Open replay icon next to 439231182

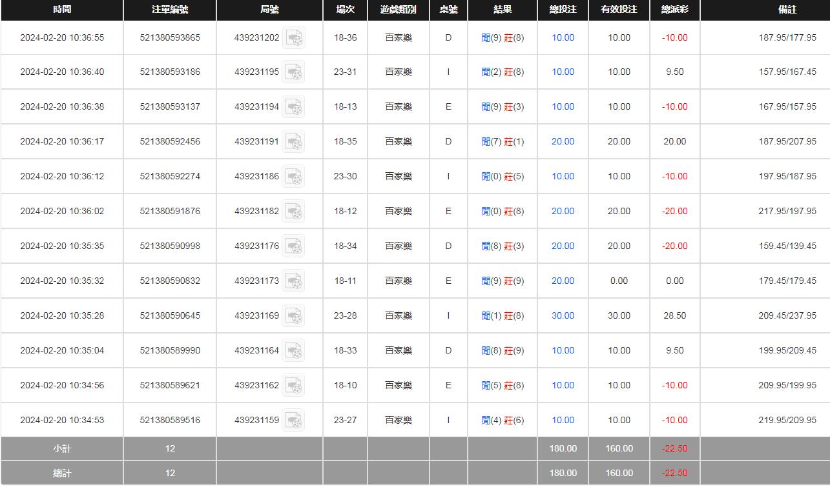point(294,212)
